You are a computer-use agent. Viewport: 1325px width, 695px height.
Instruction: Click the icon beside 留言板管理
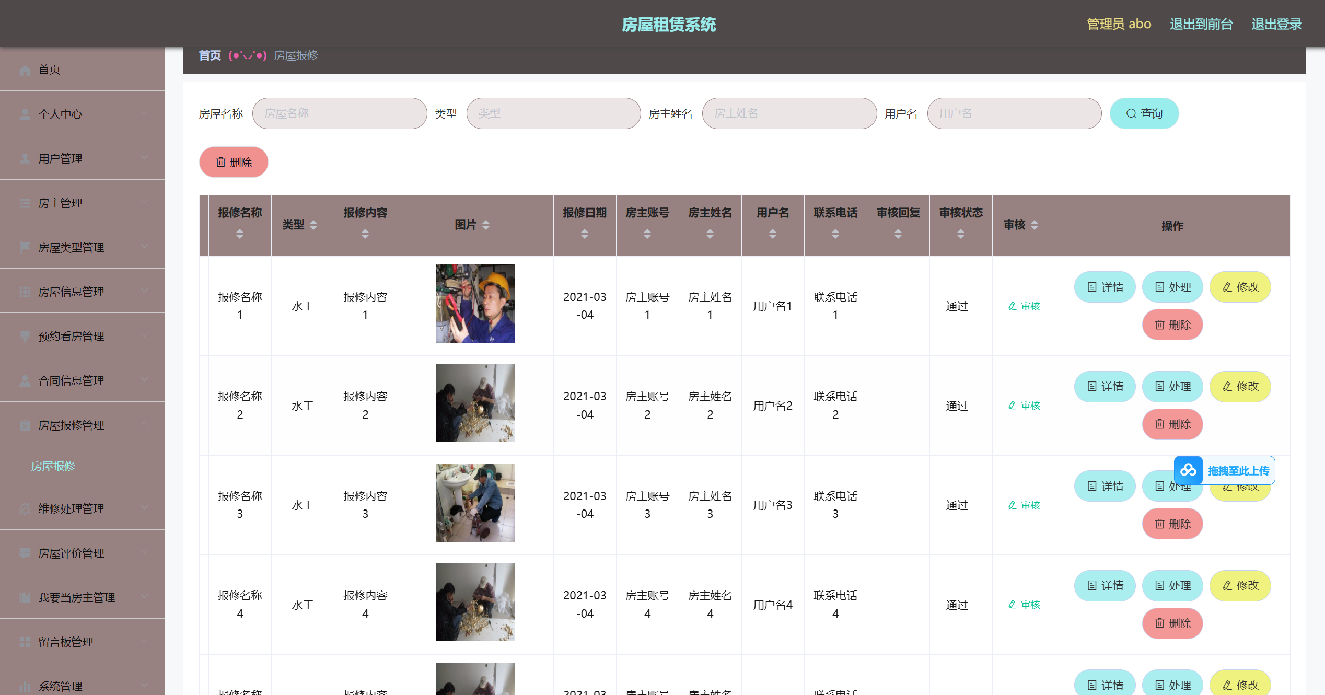pyautogui.click(x=25, y=642)
